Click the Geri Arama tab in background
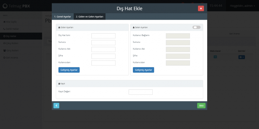The width and height of the screenshot is (259, 129). point(234,34)
